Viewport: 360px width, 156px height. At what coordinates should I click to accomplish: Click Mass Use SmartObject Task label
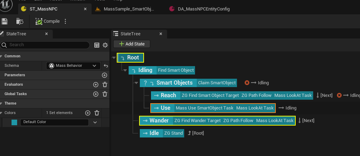pos(204,108)
